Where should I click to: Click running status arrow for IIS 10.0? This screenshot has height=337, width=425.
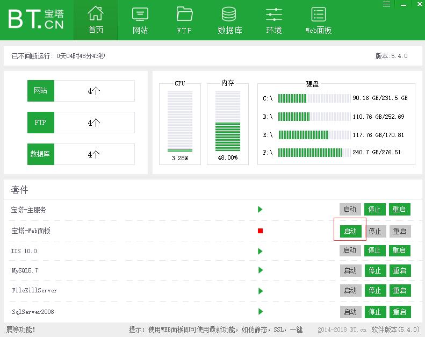click(x=260, y=252)
